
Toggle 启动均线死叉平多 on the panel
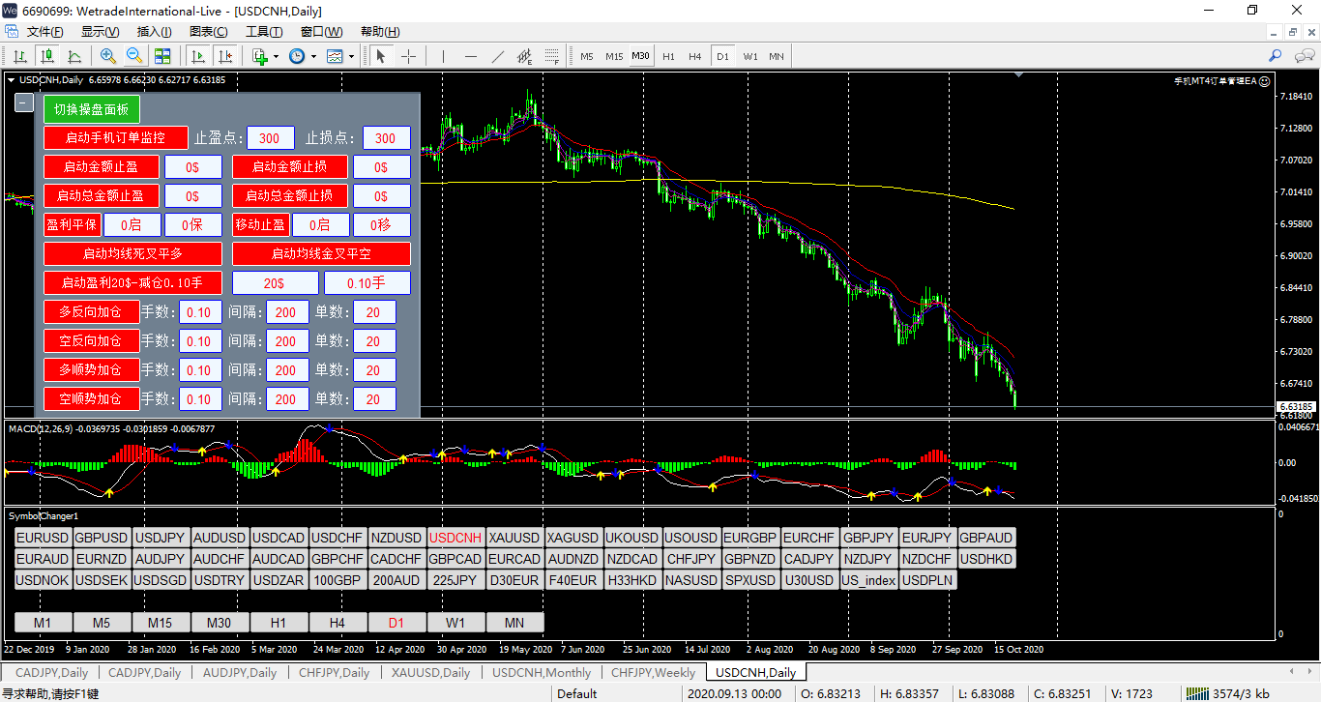pos(132,254)
